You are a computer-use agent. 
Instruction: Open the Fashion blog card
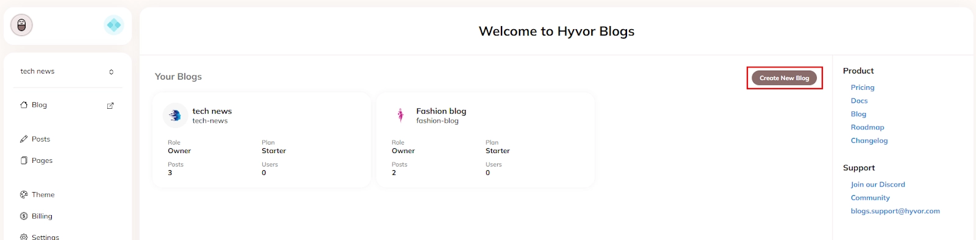tap(486, 140)
